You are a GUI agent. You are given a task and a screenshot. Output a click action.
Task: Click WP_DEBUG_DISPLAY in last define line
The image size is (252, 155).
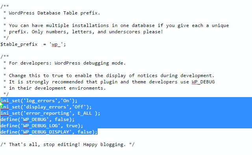point(46,132)
